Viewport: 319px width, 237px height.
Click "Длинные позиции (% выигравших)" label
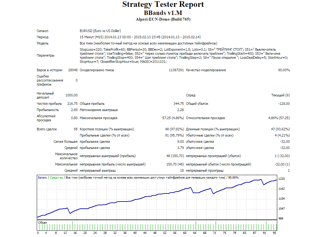213,129
